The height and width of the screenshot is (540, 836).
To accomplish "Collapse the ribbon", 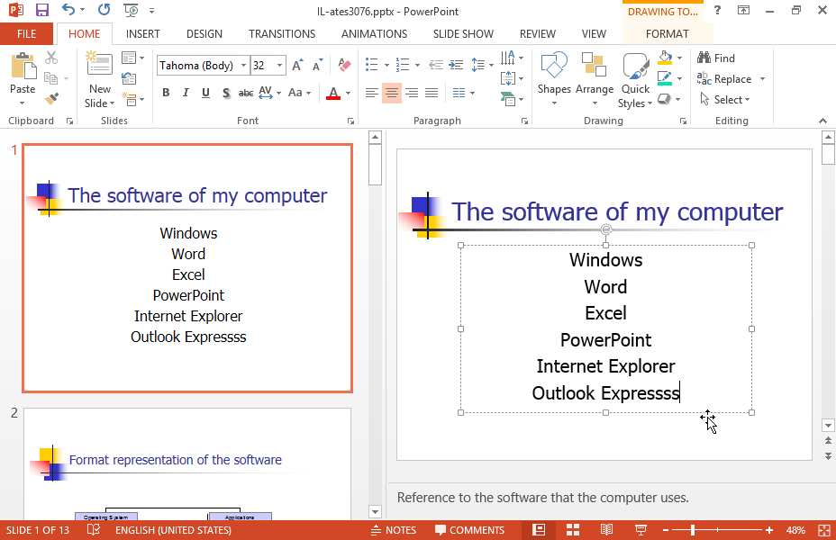I will (x=822, y=121).
